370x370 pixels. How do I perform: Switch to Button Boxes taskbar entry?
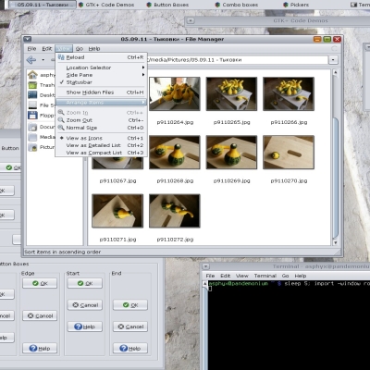(167, 5)
